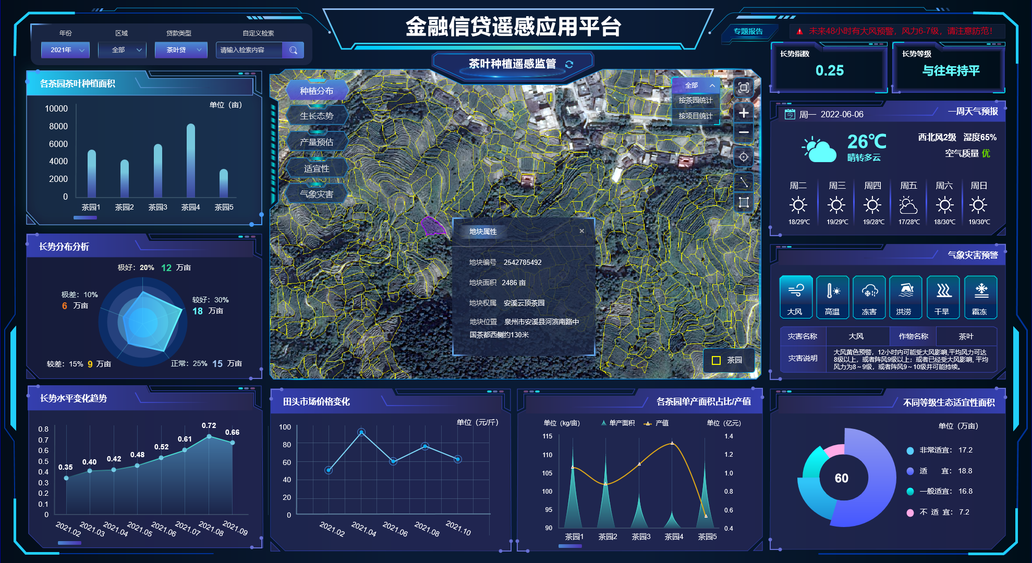
Task: Zoom in the map with plus icon
Action: point(744,113)
